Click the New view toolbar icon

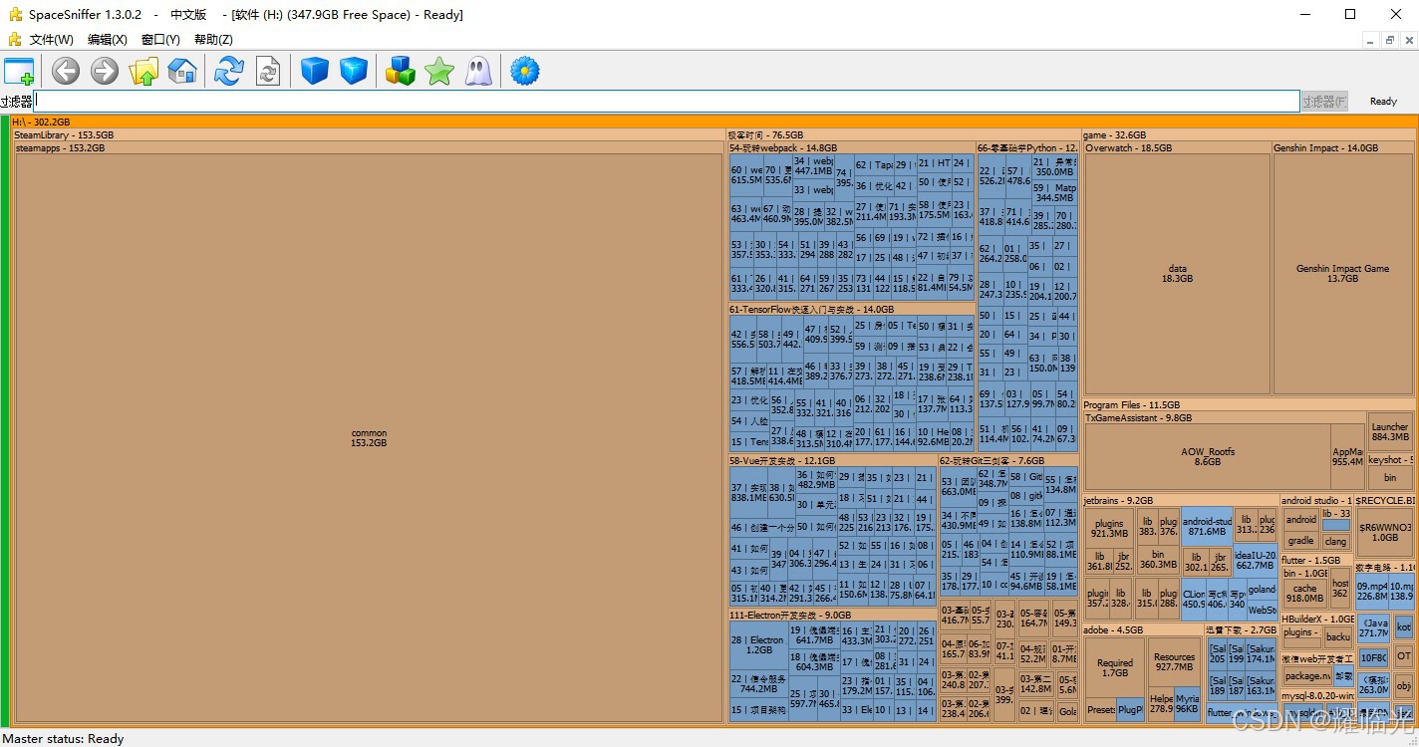tap(19, 71)
